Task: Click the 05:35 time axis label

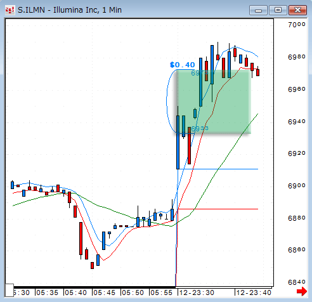Action: pyautogui.click(x=47, y=292)
